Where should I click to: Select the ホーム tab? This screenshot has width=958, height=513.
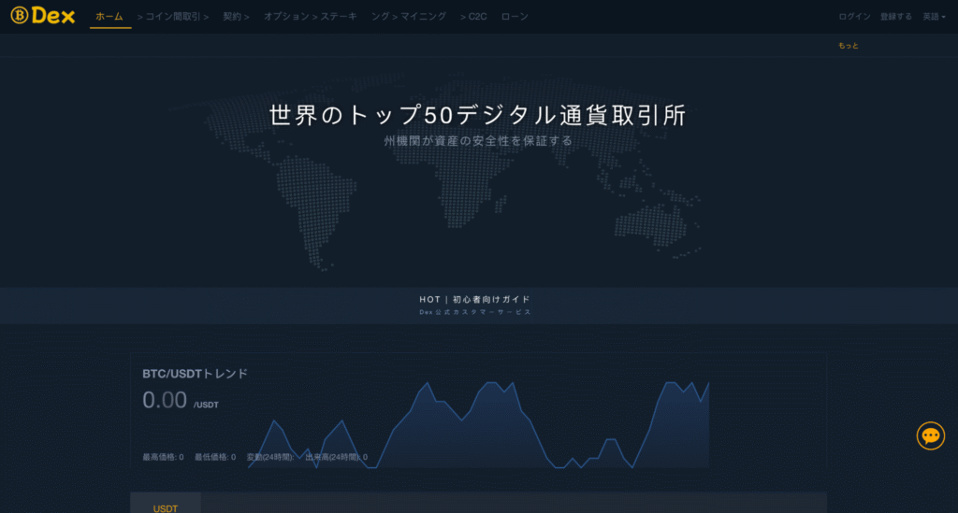point(109,17)
